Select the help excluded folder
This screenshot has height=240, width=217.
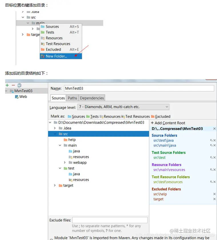(x=70, y=140)
